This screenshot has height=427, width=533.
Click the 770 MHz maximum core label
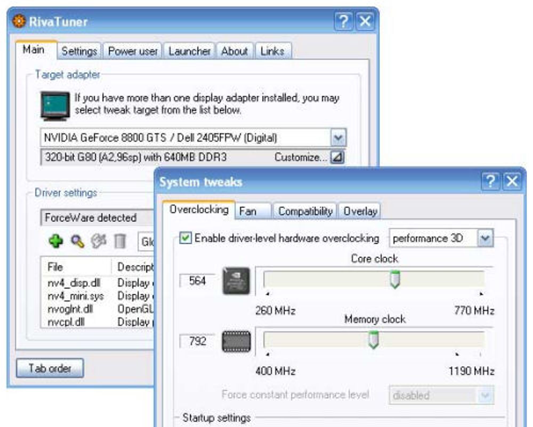[x=474, y=310]
